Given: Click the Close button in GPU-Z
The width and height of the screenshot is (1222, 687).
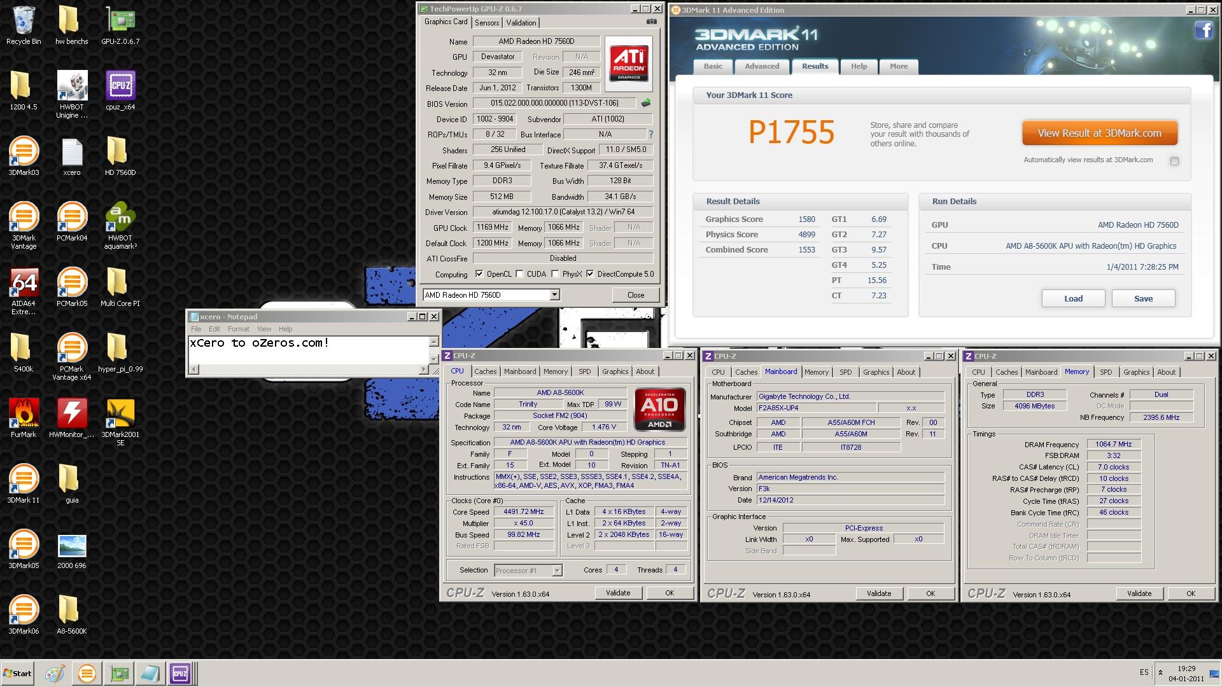Looking at the screenshot, I should tap(635, 295).
